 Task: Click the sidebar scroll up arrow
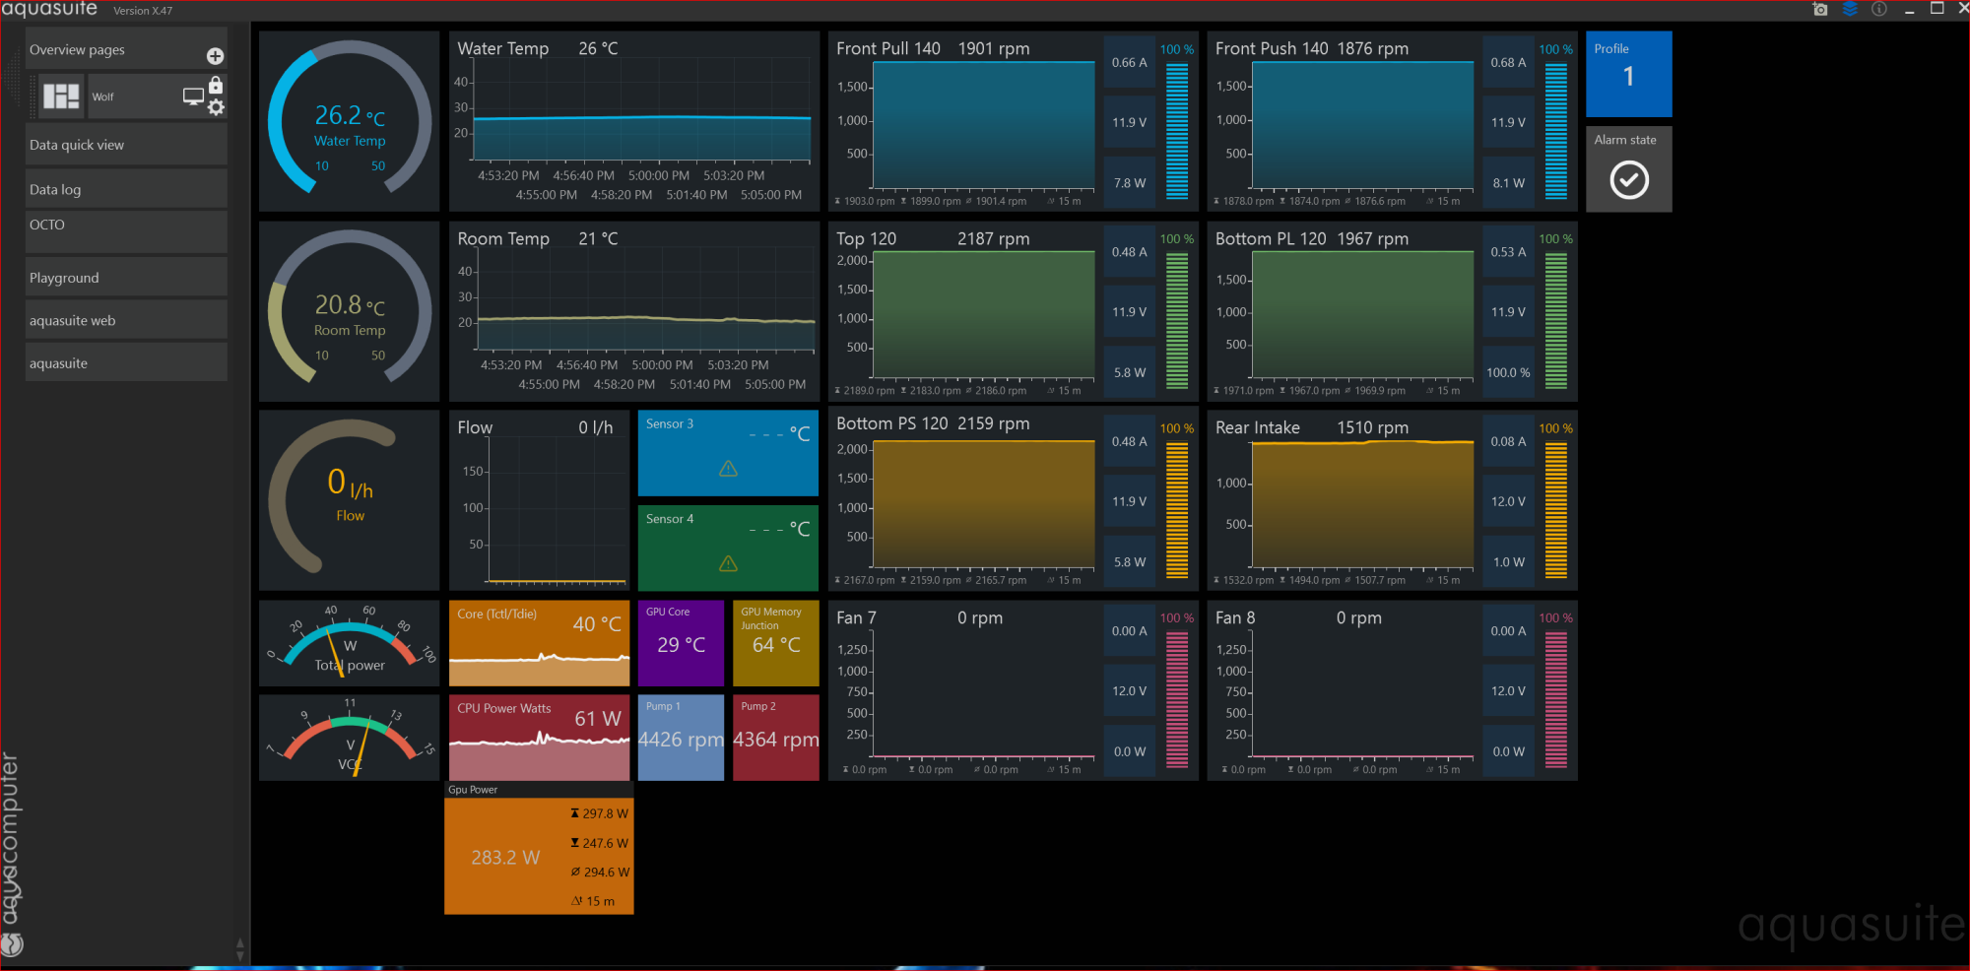coord(240,942)
